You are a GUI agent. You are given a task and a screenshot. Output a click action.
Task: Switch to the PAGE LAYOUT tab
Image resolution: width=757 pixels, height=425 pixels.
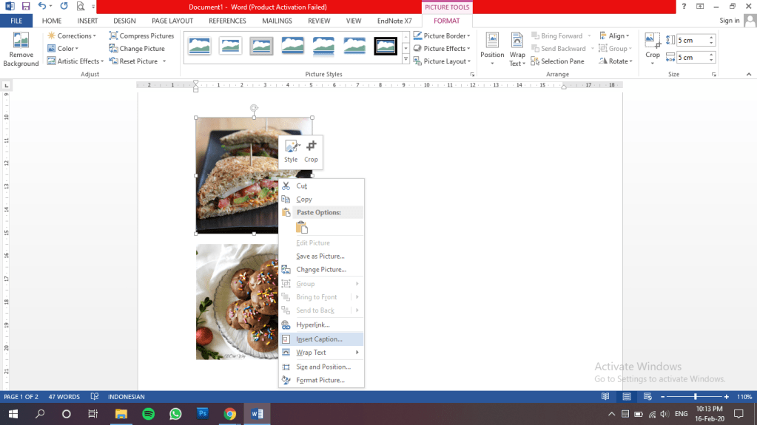click(x=172, y=21)
